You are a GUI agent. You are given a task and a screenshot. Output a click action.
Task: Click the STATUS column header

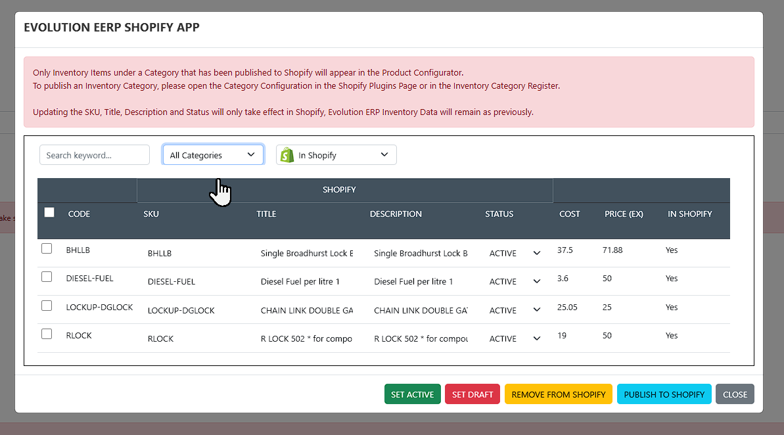click(499, 214)
